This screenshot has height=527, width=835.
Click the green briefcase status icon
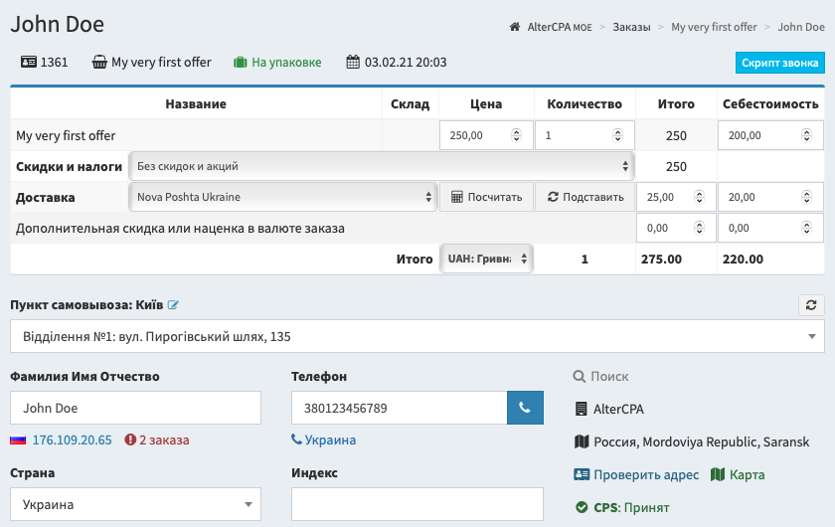click(241, 63)
